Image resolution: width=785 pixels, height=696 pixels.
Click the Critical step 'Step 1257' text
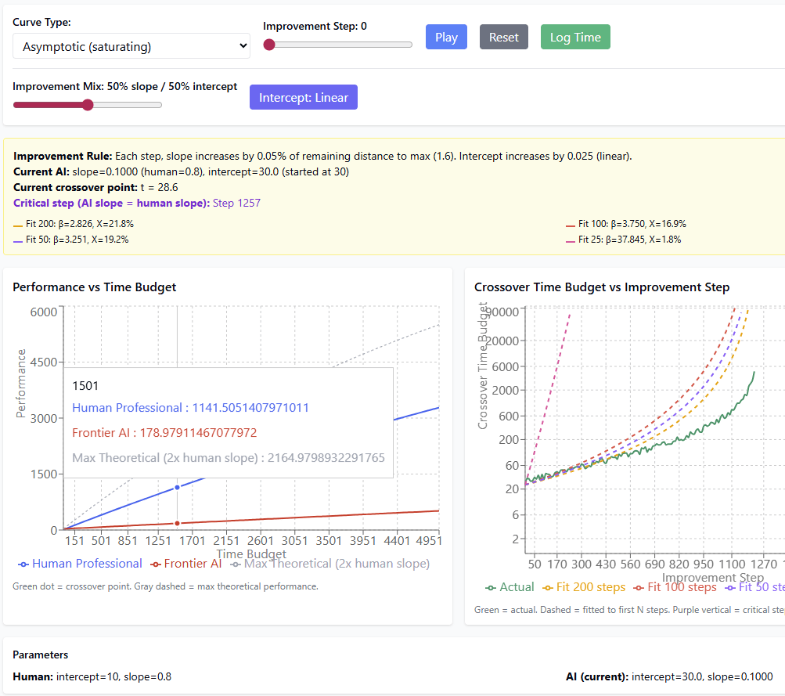pyautogui.click(x=236, y=203)
